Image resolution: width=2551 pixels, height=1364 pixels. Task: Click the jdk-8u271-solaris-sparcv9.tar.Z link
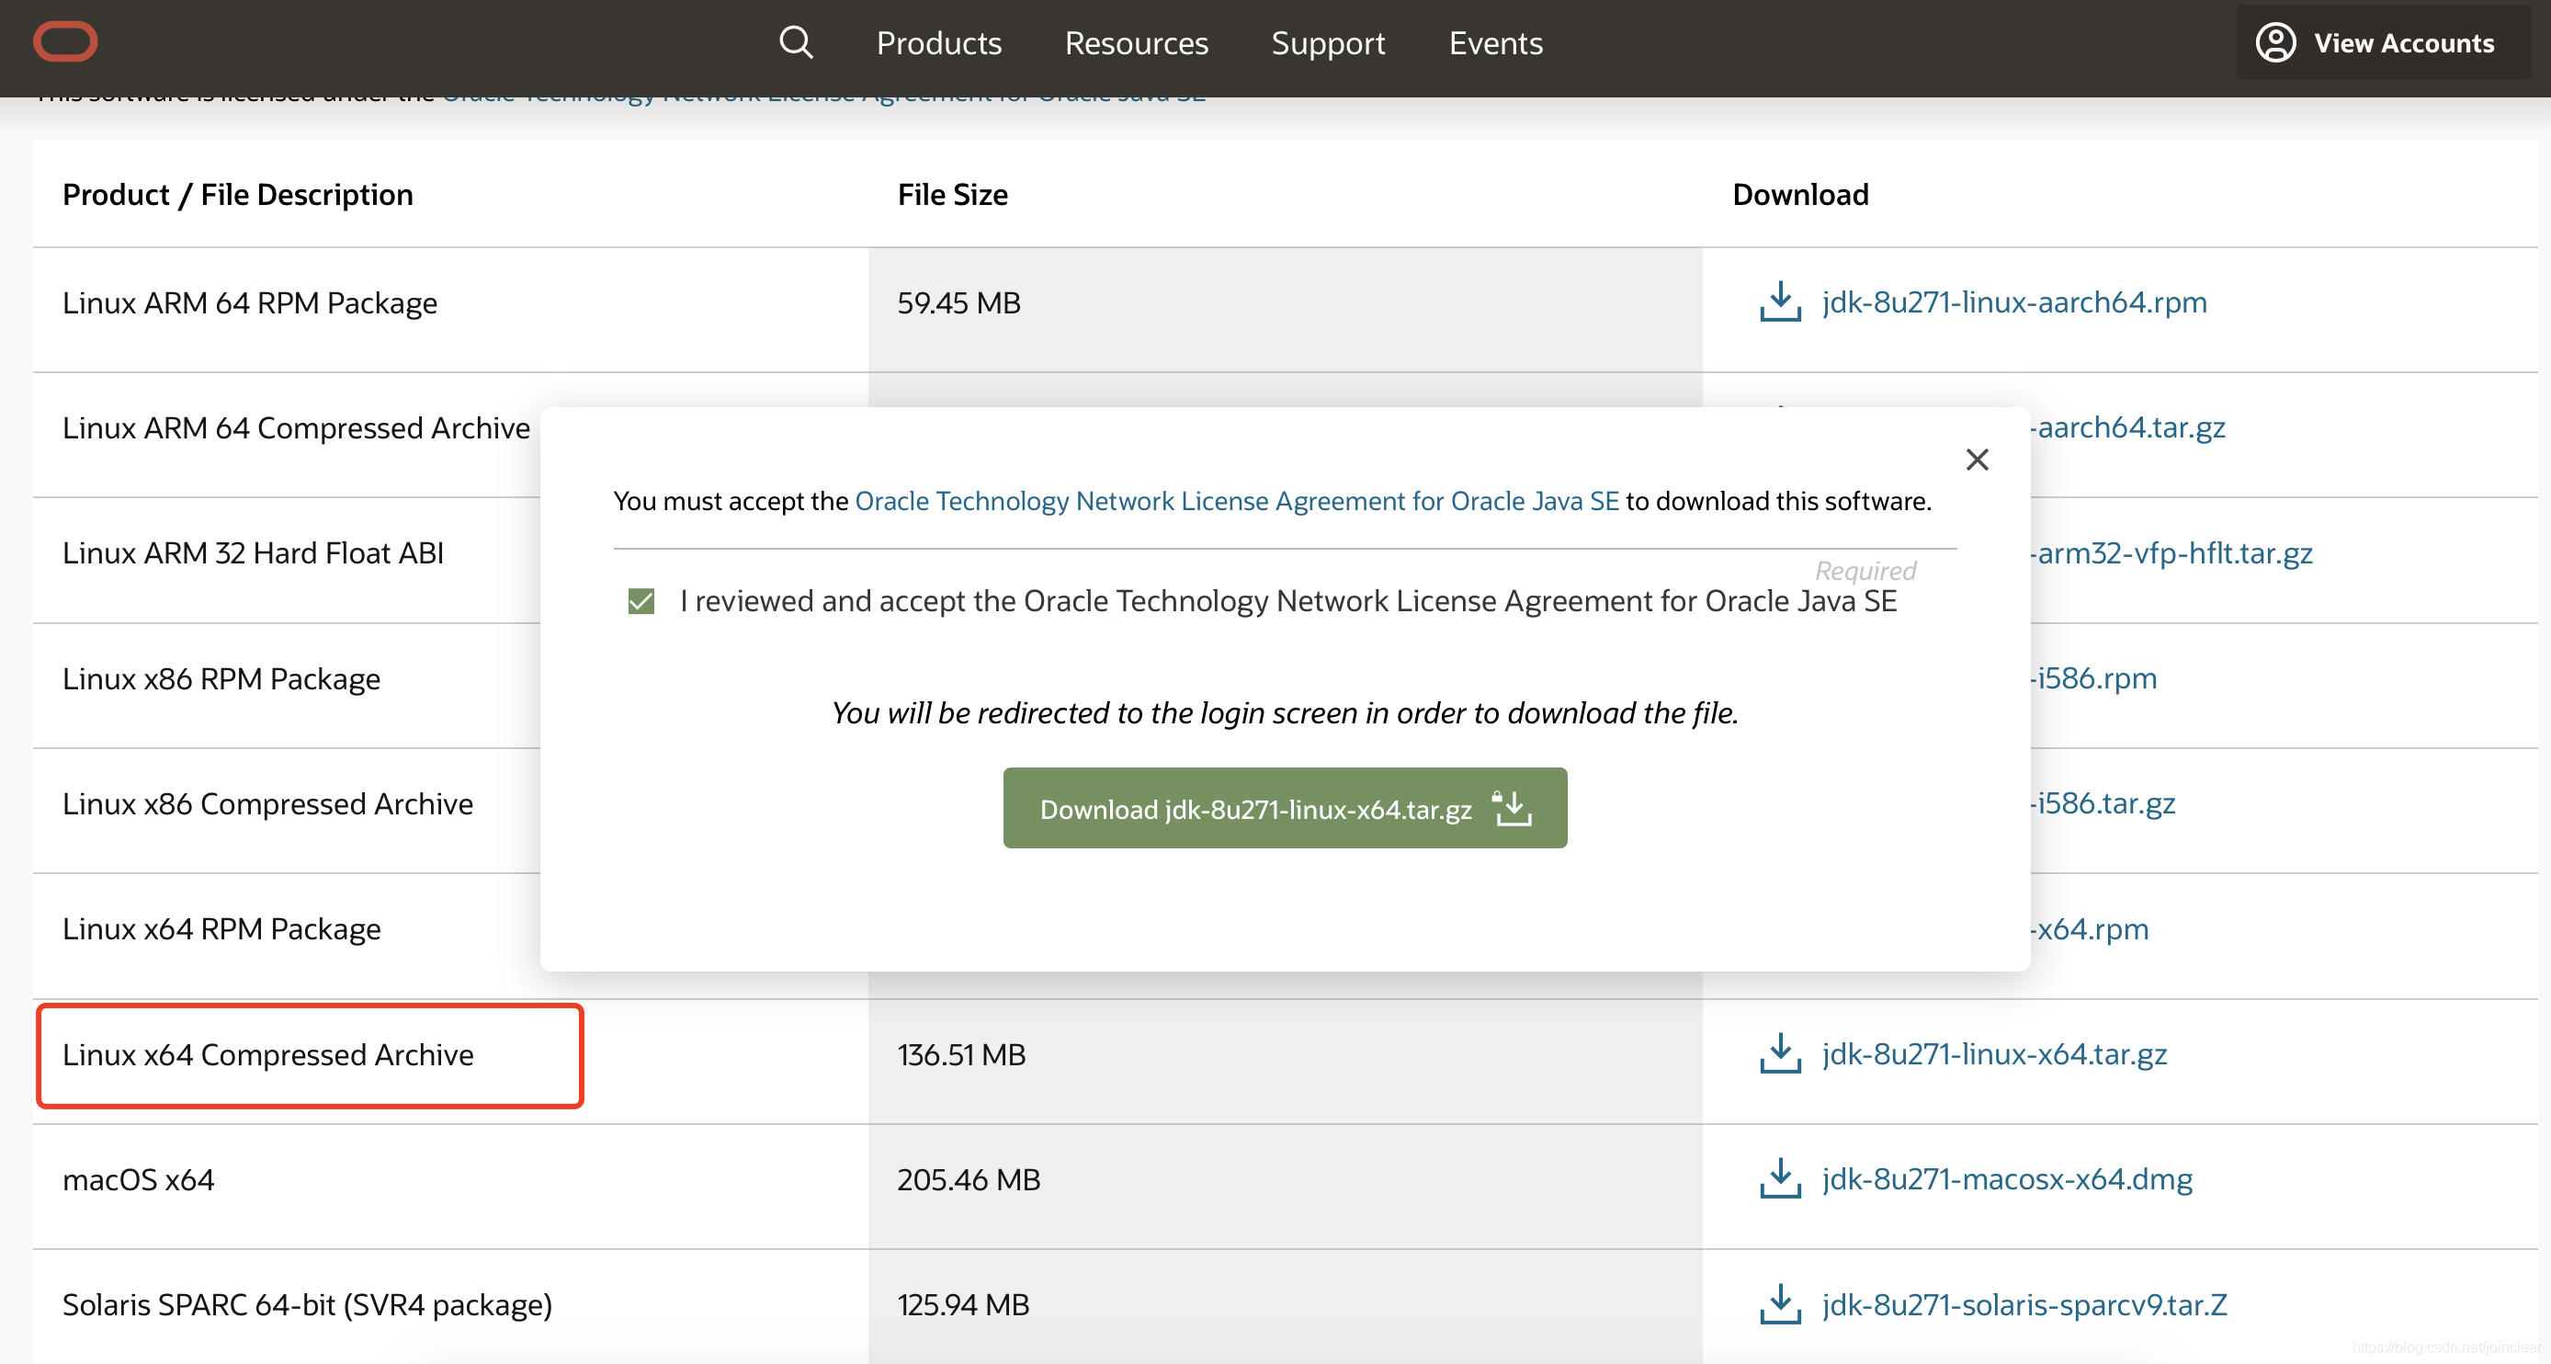coord(2024,1304)
